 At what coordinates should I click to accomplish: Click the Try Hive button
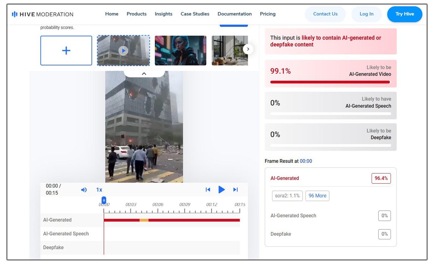[405, 14]
